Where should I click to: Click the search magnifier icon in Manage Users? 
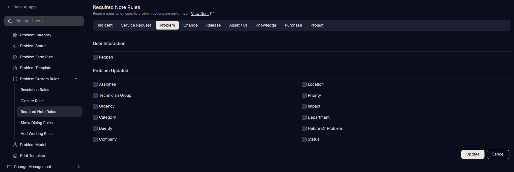(10, 21)
